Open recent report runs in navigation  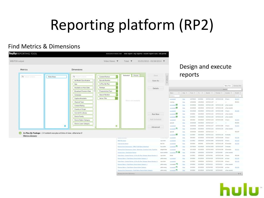pyautogui.click(x=151, y=54)
